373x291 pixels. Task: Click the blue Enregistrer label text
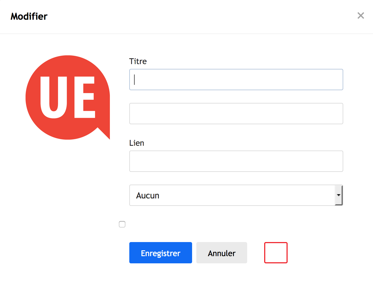coord(161,253)
